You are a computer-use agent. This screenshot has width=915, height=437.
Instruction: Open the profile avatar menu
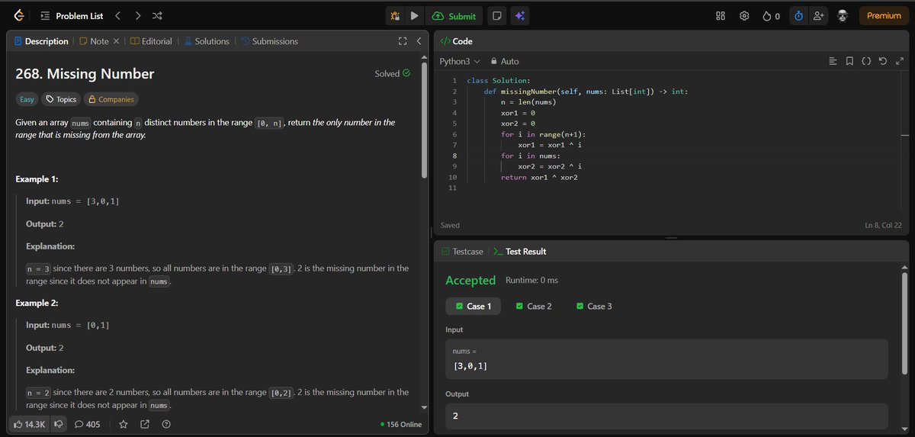[x=843, y=16]
